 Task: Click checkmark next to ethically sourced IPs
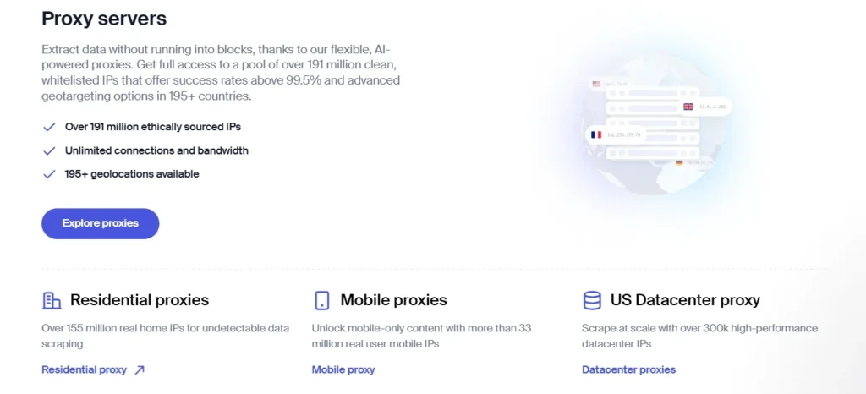[x=49, y=127]
